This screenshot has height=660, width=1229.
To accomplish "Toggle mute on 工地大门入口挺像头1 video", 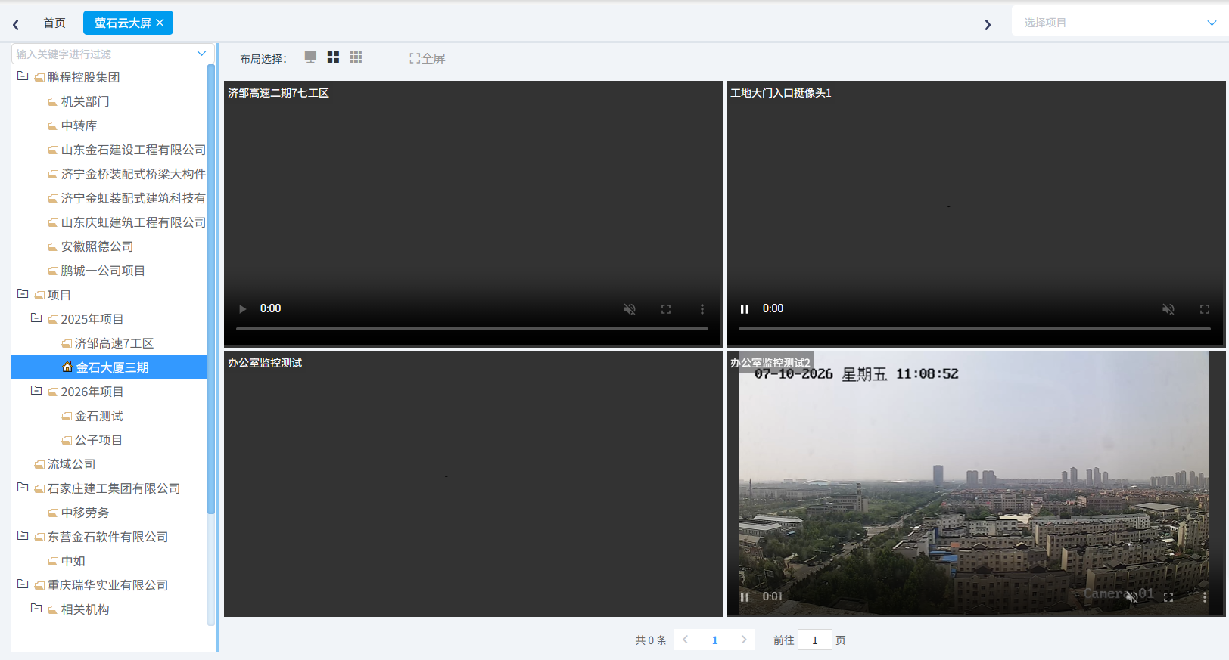I will tap(1168, 309).
